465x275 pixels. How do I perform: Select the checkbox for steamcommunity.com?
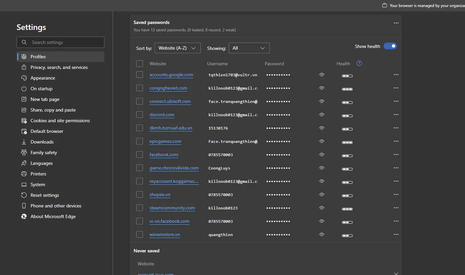pyautogui.click(x=140, y=208)
